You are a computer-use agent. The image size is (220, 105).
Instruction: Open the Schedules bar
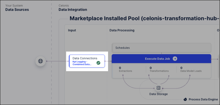(x=161, y=48)
